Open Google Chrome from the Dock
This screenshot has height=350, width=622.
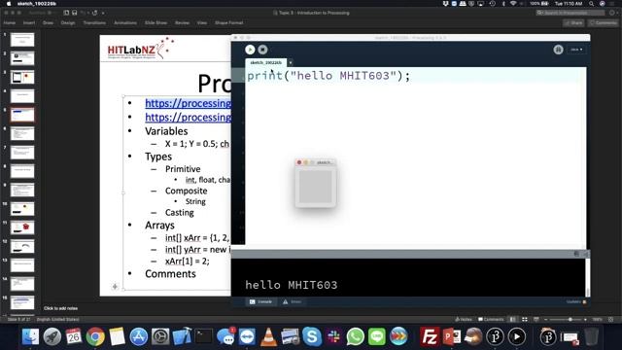95,337
